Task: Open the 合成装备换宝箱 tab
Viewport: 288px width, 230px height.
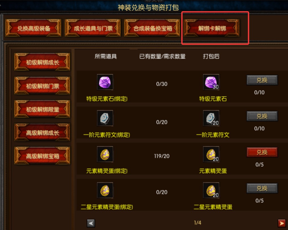Action: 152,28
